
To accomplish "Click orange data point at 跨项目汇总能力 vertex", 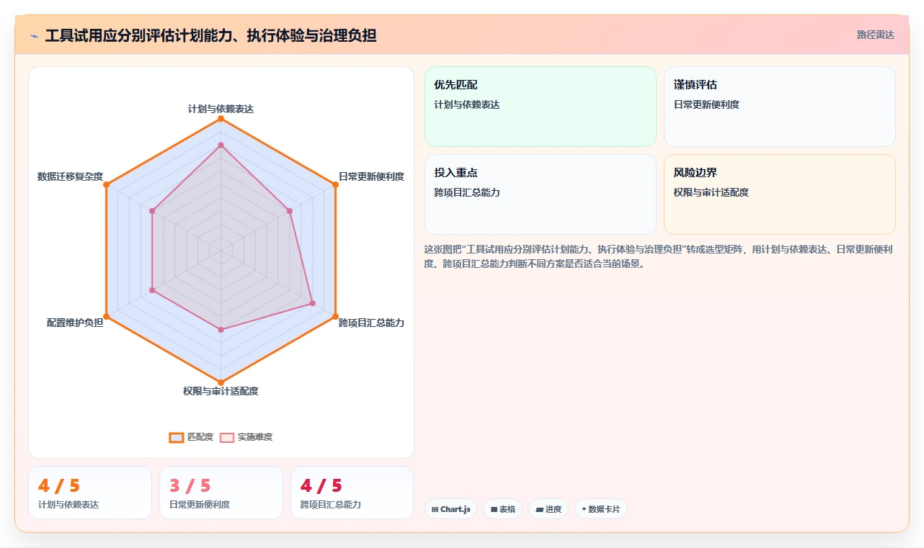I will pos(335,316).
